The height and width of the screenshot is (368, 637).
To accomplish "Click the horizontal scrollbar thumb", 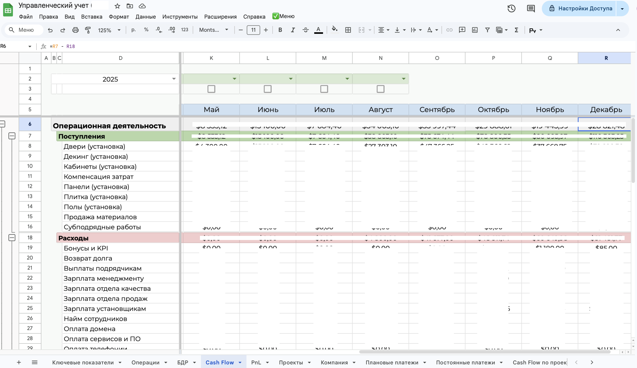I will tap(485, 352).
